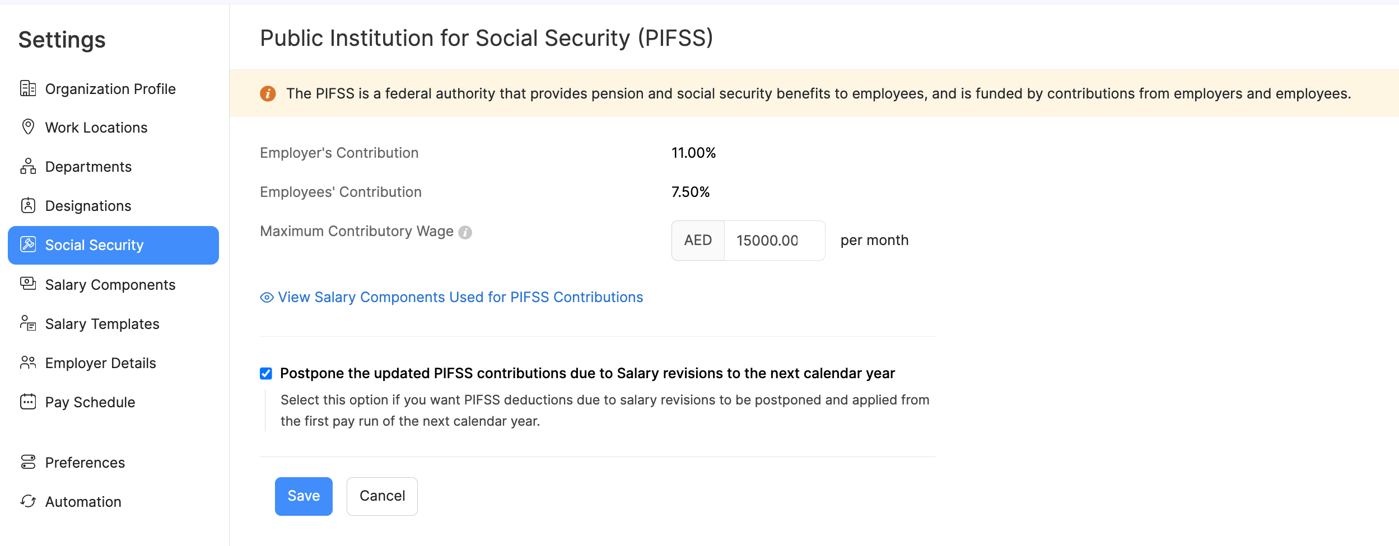Switch to the Pay Schedule section
Image resolution: width=1399 pixels, height=546 pixels.
pyautogui.click(x=90, y=402)
